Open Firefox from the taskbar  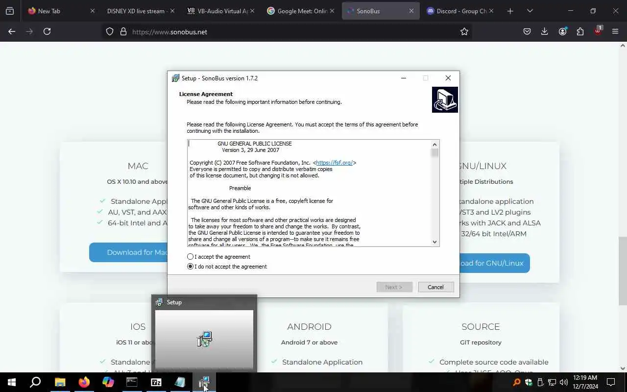pos(84,382)
